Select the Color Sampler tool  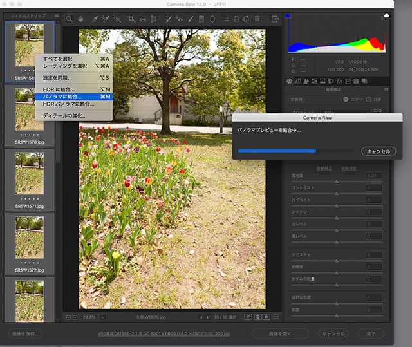tap(106, 19)
